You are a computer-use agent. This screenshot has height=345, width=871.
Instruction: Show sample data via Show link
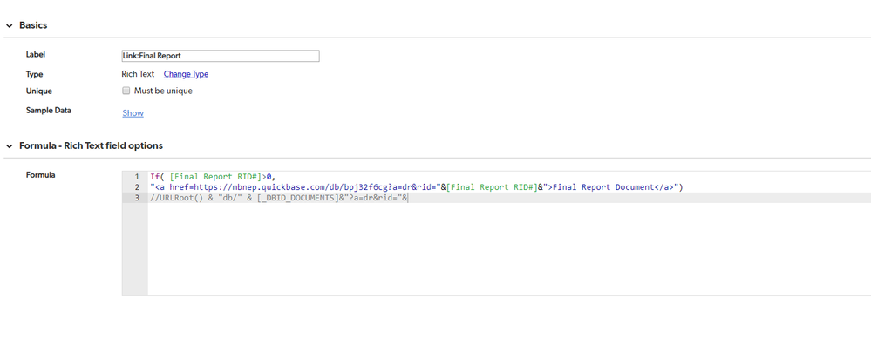133,112
